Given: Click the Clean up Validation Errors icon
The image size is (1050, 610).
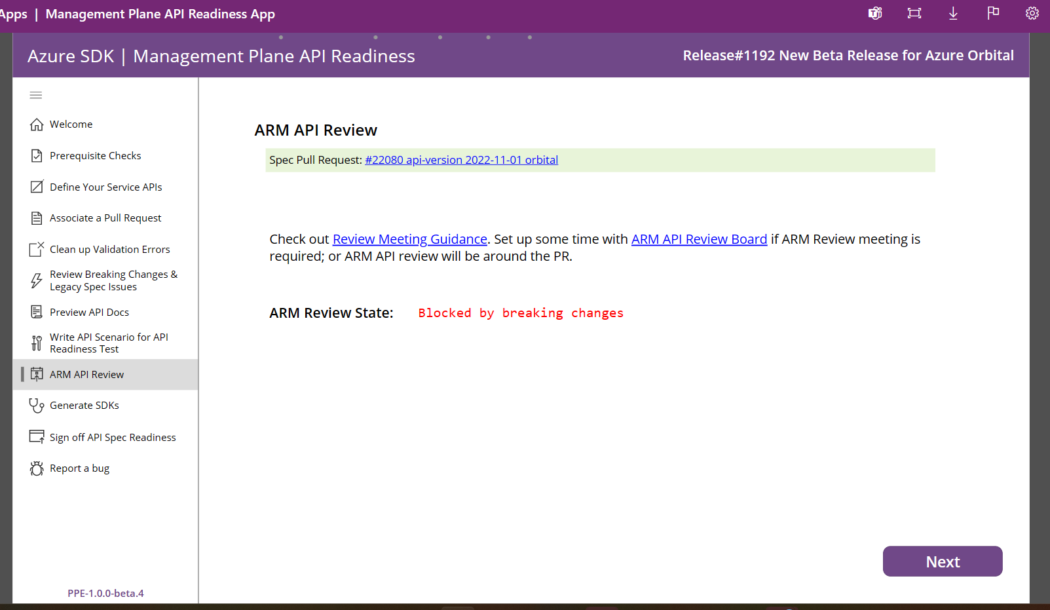Looking at the screenshot, I should 37,250.
